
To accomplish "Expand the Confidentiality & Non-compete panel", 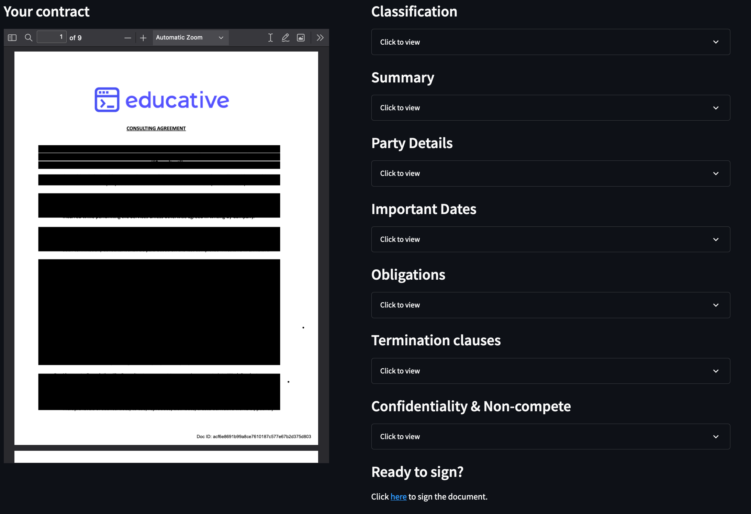I will point(550,437).
